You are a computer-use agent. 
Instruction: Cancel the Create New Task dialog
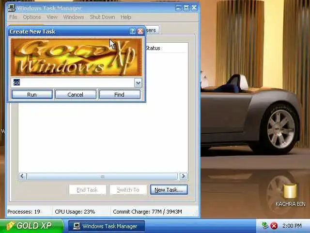[x=76, y=95]
